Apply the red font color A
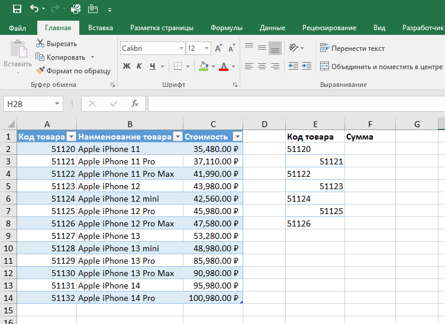The height and width of the screenshot is (324, 445). (224, 66)
